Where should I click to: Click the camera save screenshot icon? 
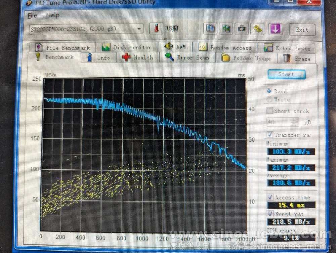pos(242,29)
